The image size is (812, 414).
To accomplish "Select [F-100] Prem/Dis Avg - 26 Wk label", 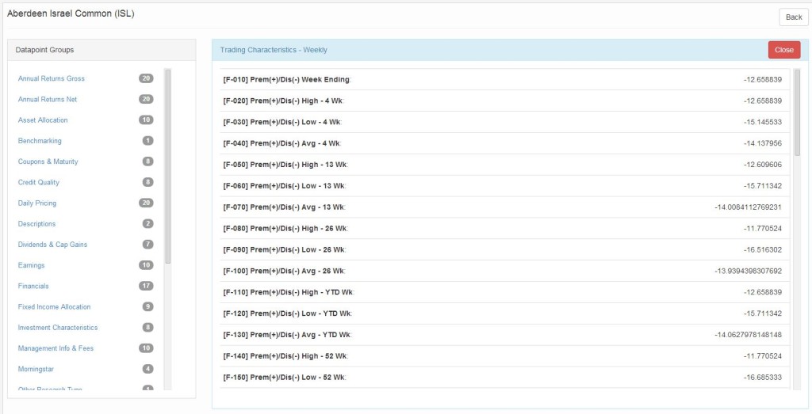I will pyautogui.click(x=284, y=271).
